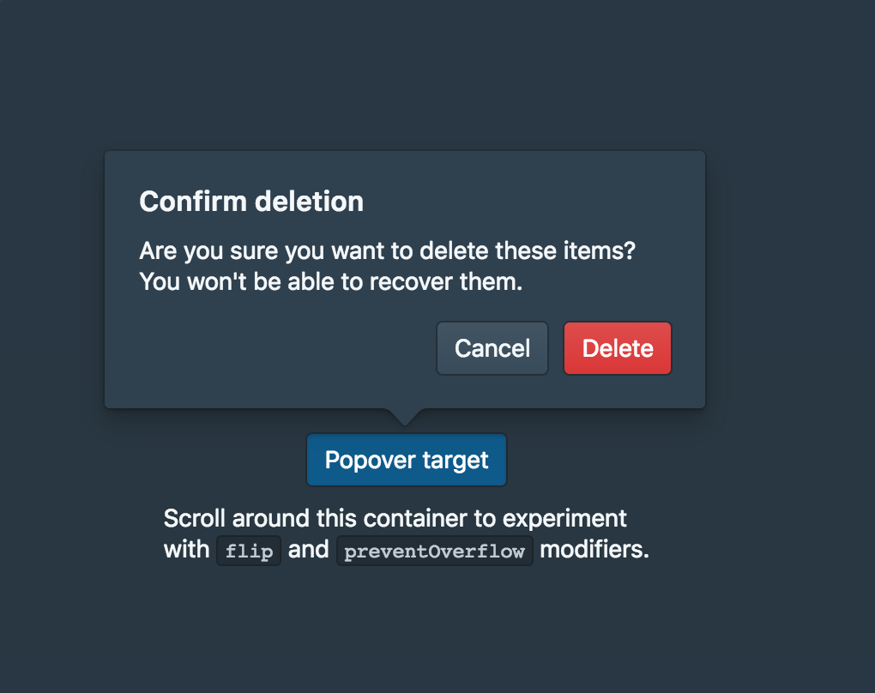Click the Confirm deletion heading
The image size is (875, 693).
click(x=250, y=202)
